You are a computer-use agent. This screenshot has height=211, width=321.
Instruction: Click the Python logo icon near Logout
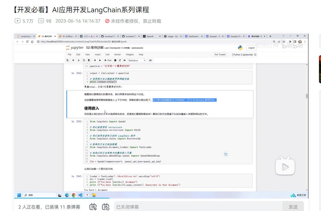[240, 48]
